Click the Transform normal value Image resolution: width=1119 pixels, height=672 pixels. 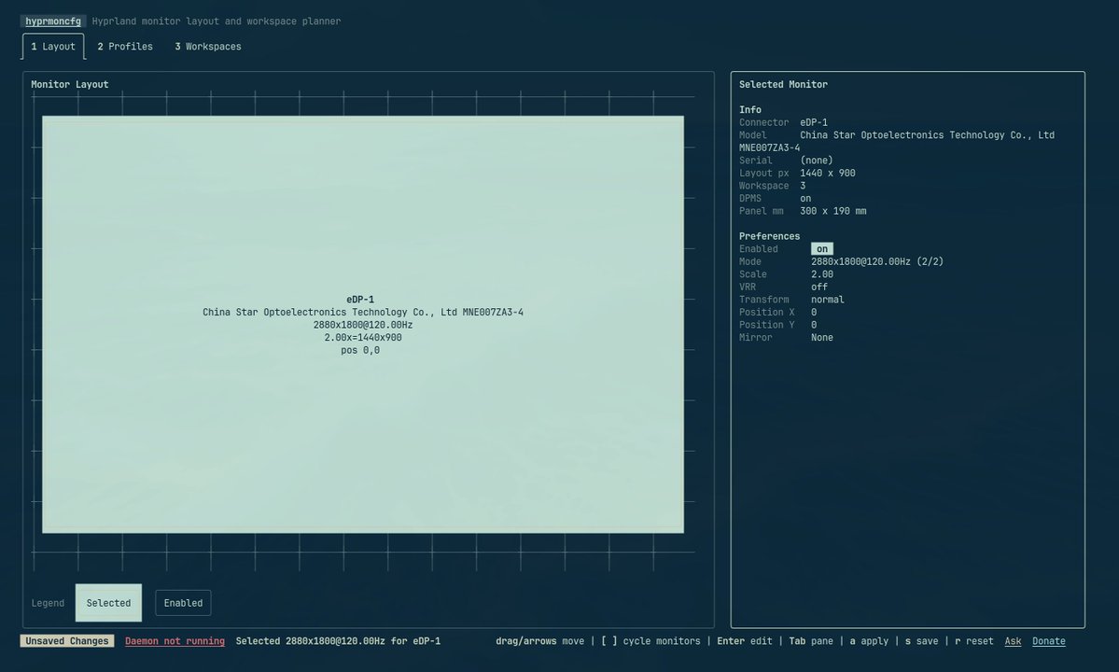827,300
